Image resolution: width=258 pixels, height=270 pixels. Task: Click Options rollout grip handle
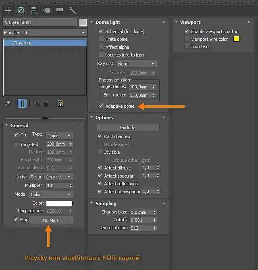[164, 117]
